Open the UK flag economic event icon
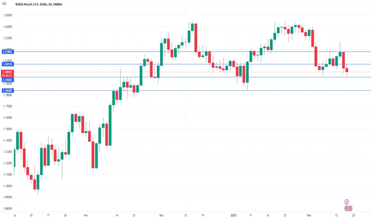This screenshot has width=371, height=219. pyautogui.click(x=350, y=208)
